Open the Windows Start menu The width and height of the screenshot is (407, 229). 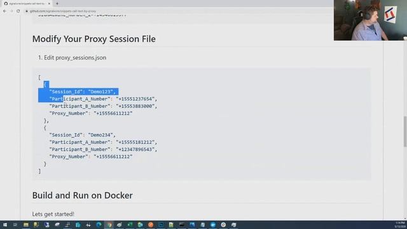coord(5,225)
